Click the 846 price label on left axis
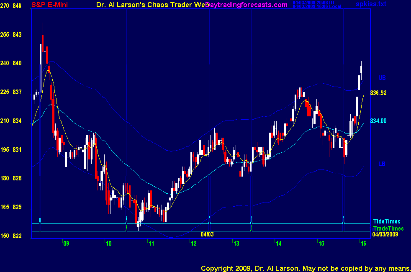The width and height of the screenshot is (411, 272). point(17,6)
